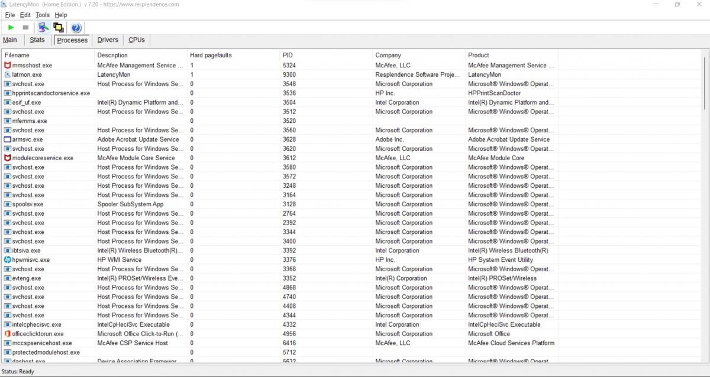Screen dimensions: 710x377
Task: Select intelcphecisvc.exe filename
Action: [37, 324]
